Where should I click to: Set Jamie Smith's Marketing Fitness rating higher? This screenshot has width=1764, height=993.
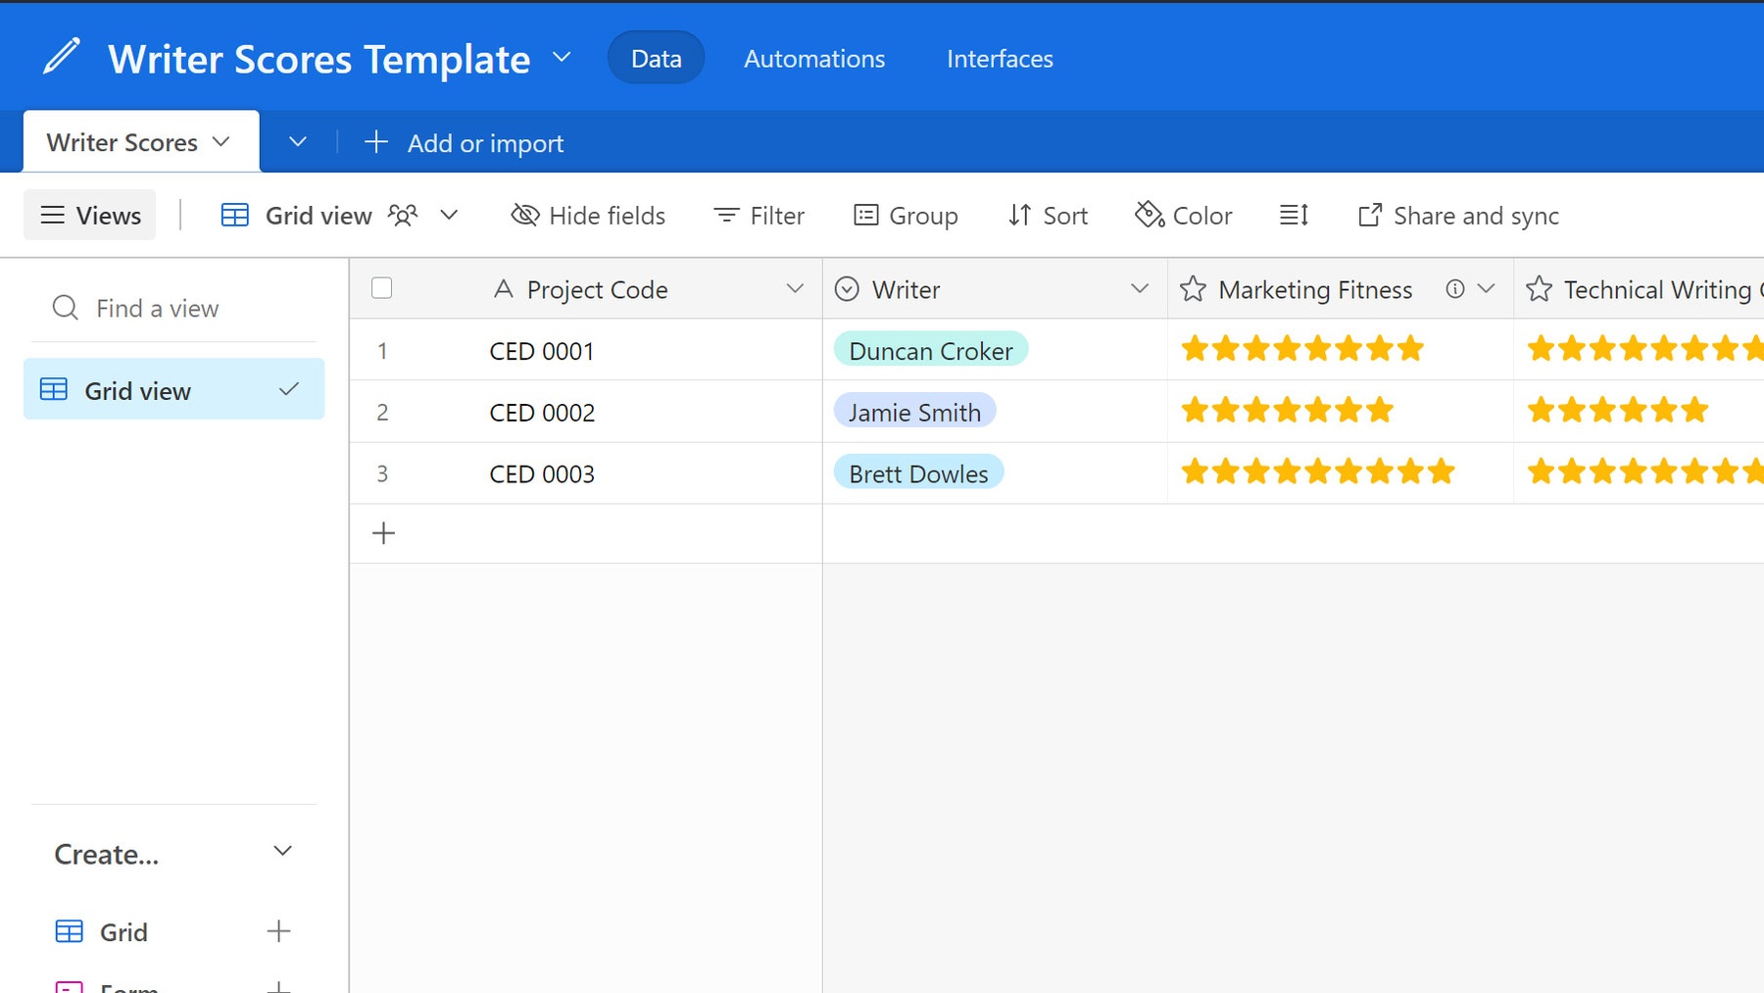[x=1409, y=411]
